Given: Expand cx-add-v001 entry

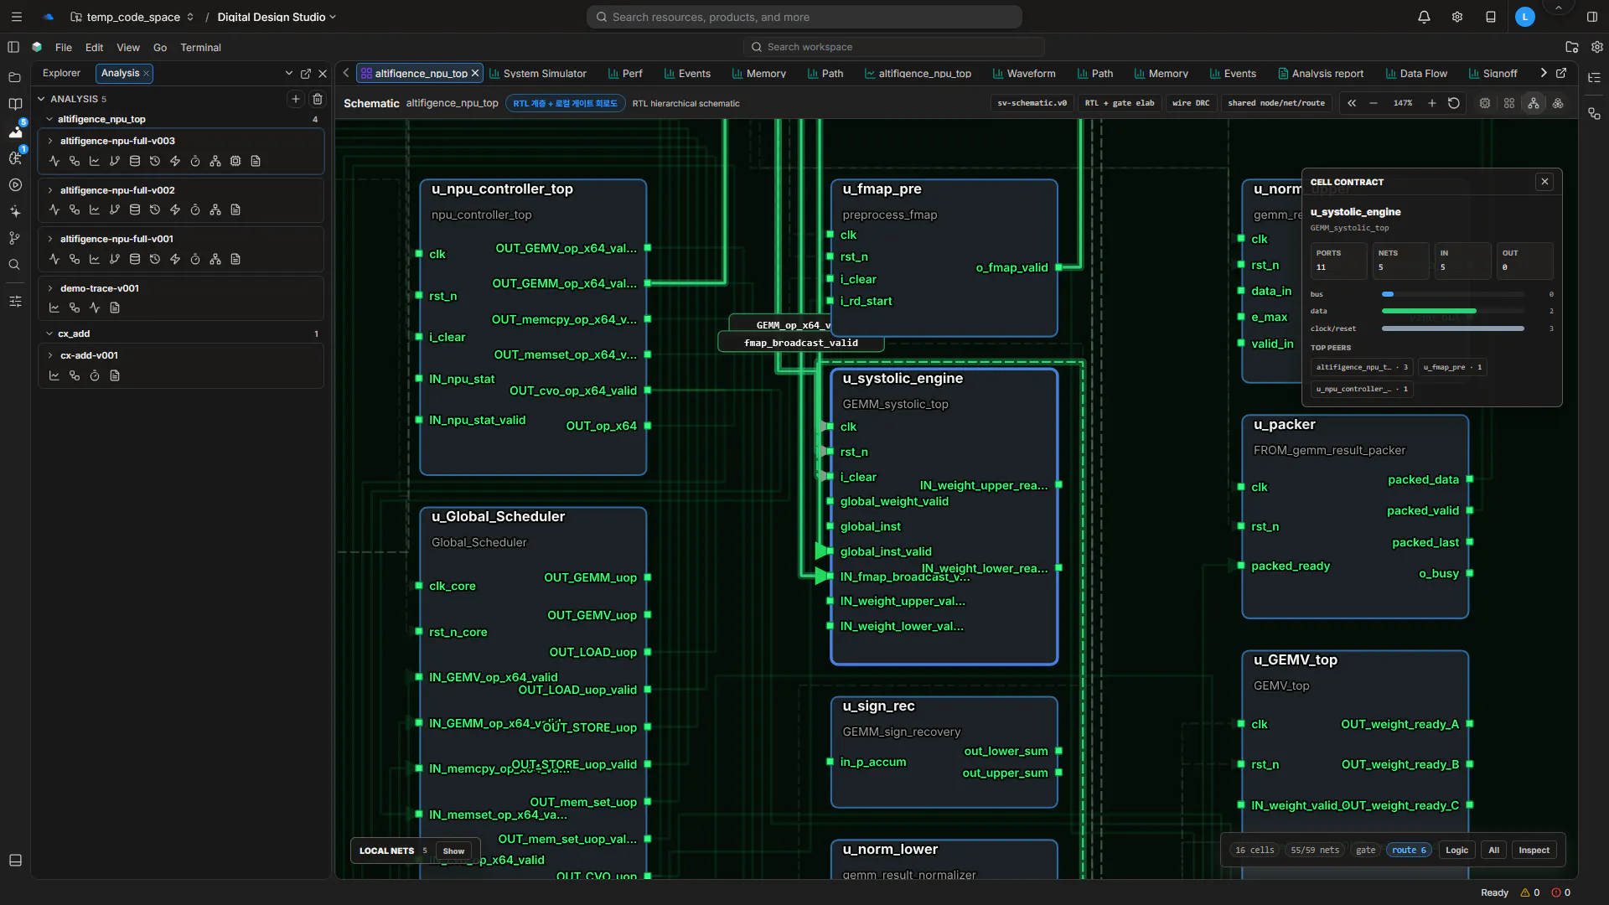Looking at the screenshot, I should (50, 355).
